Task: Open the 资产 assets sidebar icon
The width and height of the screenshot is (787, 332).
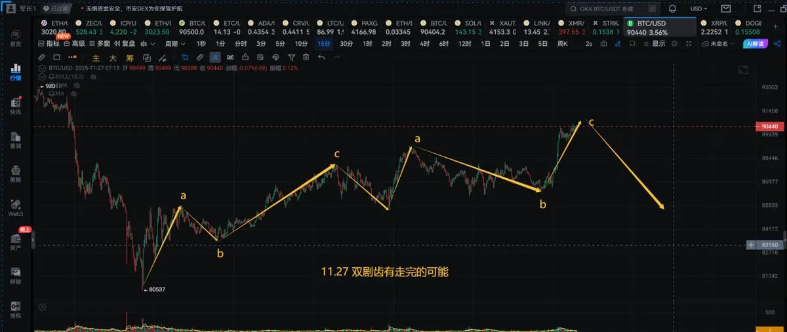Action: click(x=14, y=242)
